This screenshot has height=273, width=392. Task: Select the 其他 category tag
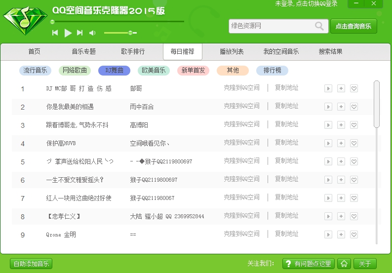[233, 71]
